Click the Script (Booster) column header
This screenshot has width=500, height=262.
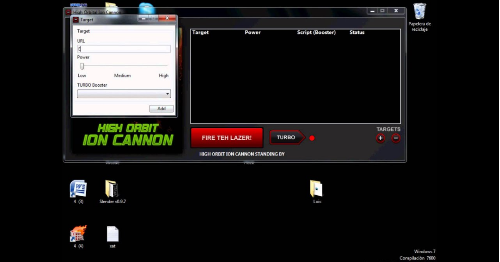316,33
